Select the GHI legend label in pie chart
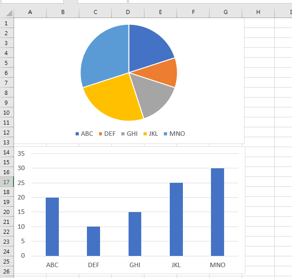Image resolution: width=292 pixels, height=278 pixels. [x=132, y=134]
